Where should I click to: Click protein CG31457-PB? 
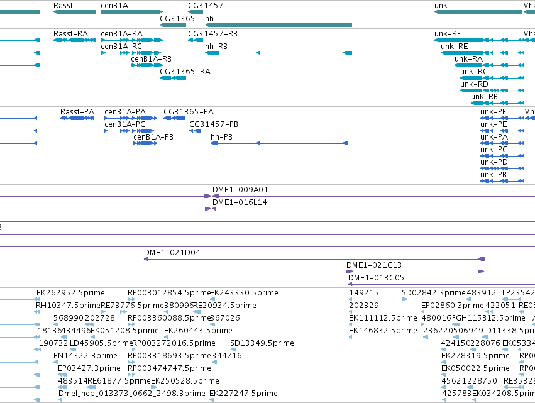tap(195, 131)
